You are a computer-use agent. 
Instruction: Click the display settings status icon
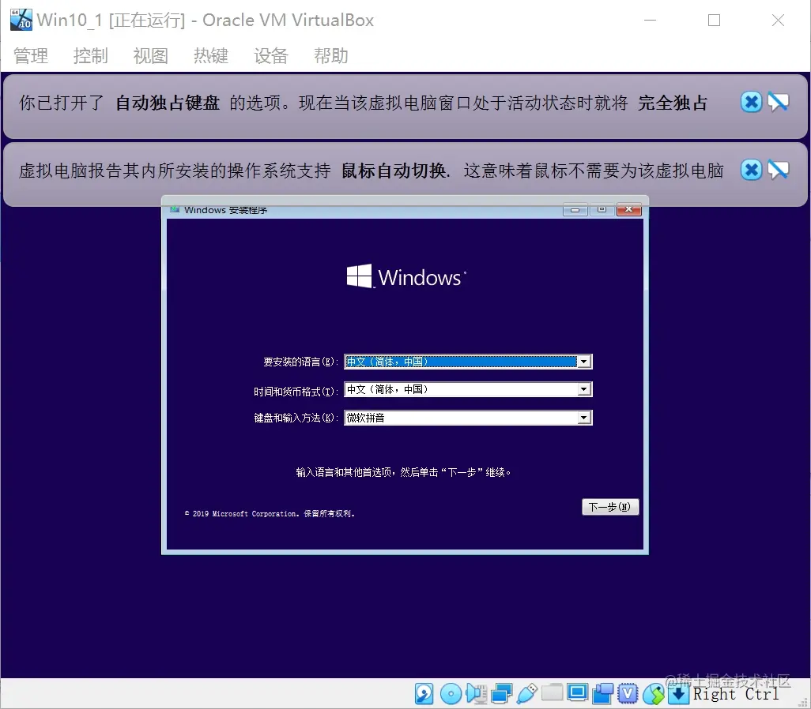click(577, 692)
